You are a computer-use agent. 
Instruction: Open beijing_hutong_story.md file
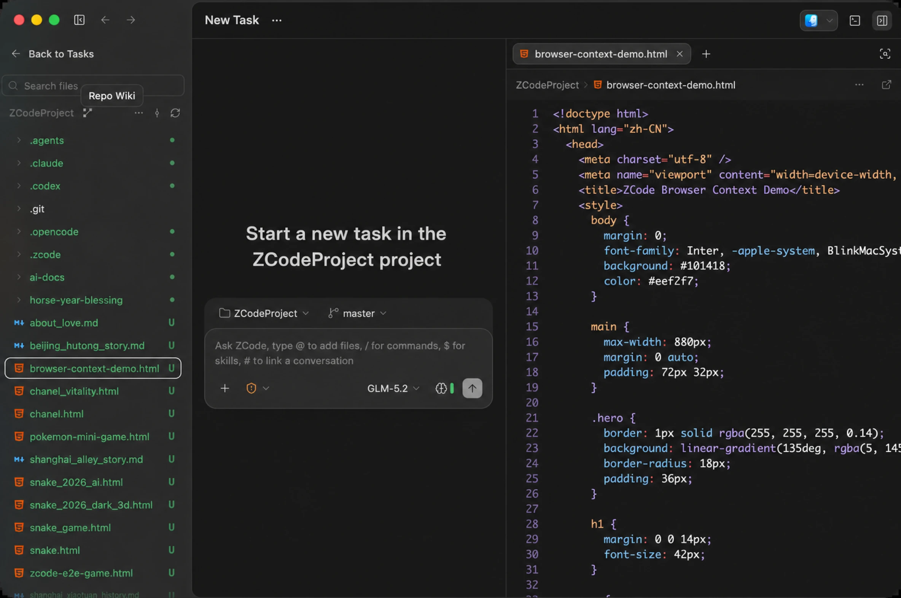point(93,345)
